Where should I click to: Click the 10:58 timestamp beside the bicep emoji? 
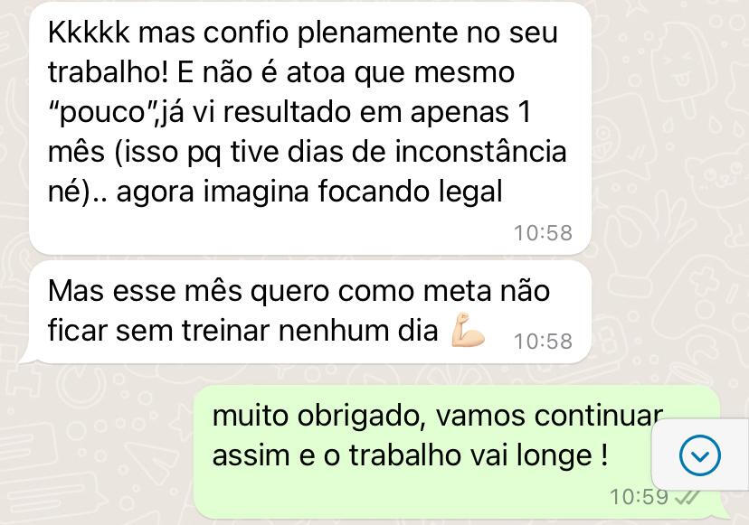click(543, 342)
